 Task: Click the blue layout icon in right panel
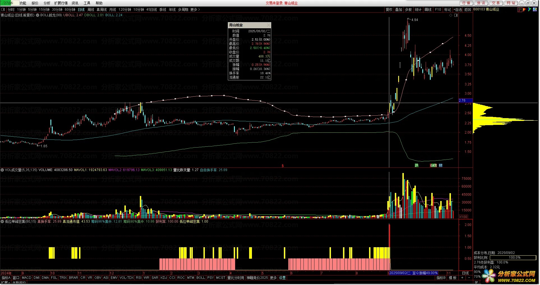[534, 10]
